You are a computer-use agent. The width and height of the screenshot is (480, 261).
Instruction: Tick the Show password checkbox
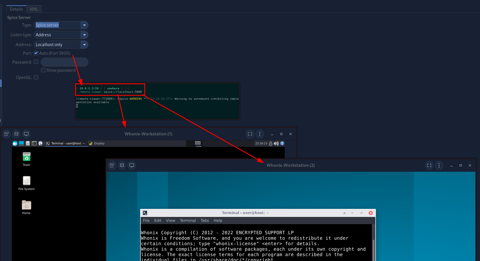(x=43, y=70)
